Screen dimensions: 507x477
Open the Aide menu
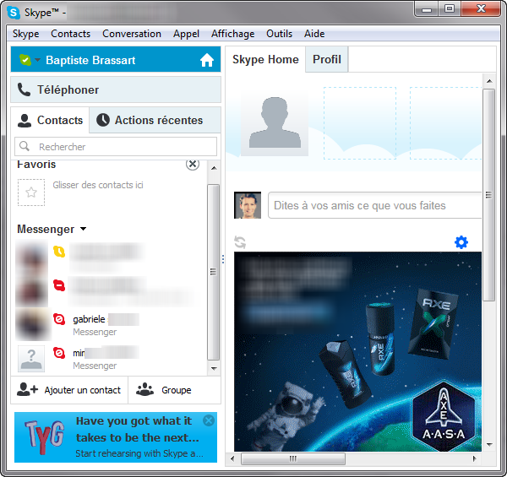[314, 34]
